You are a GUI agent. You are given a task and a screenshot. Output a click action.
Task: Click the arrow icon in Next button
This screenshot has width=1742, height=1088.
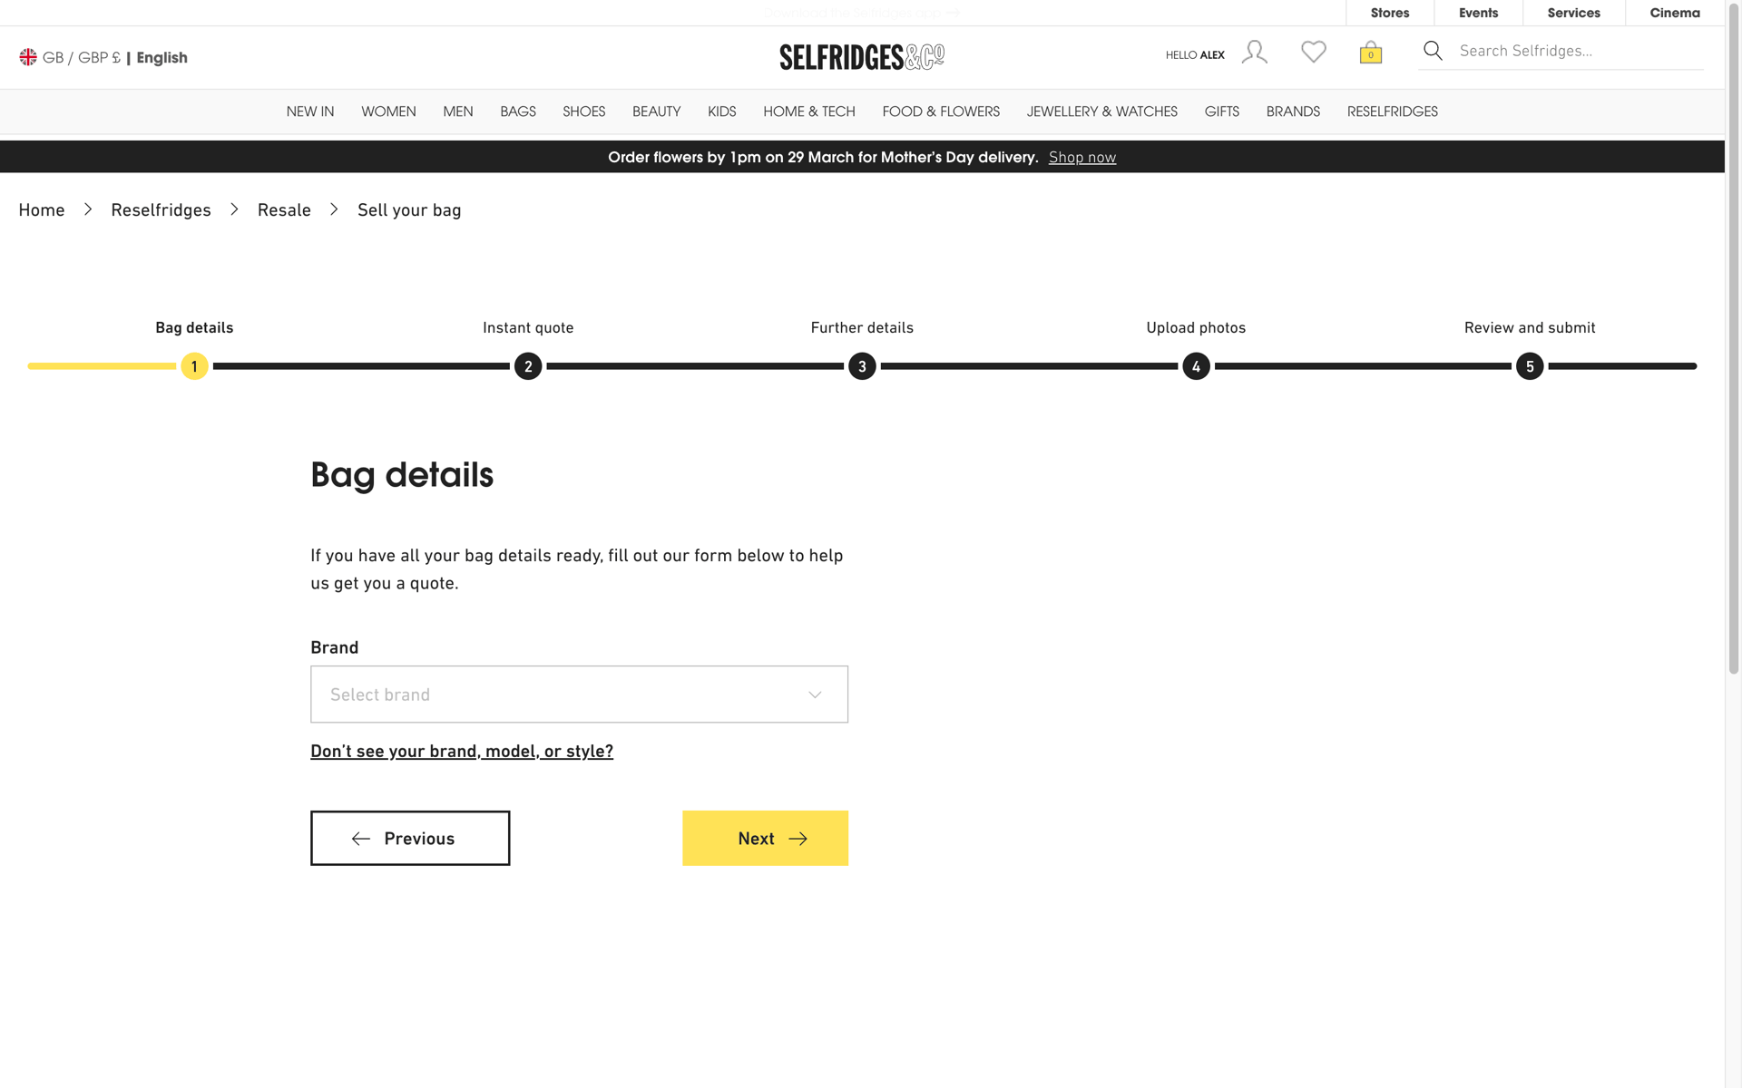798,839
